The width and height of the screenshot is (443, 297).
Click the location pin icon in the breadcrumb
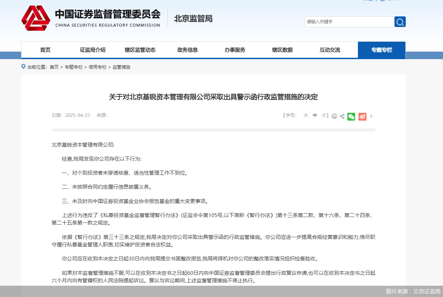click(x=23, y=67)
